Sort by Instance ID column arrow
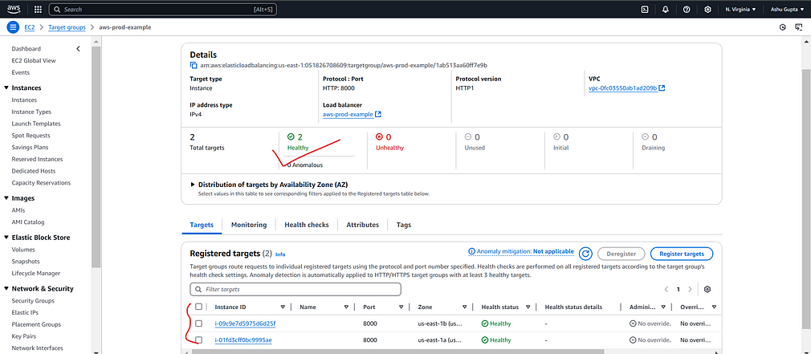811x354 pixels. point(283,307)
